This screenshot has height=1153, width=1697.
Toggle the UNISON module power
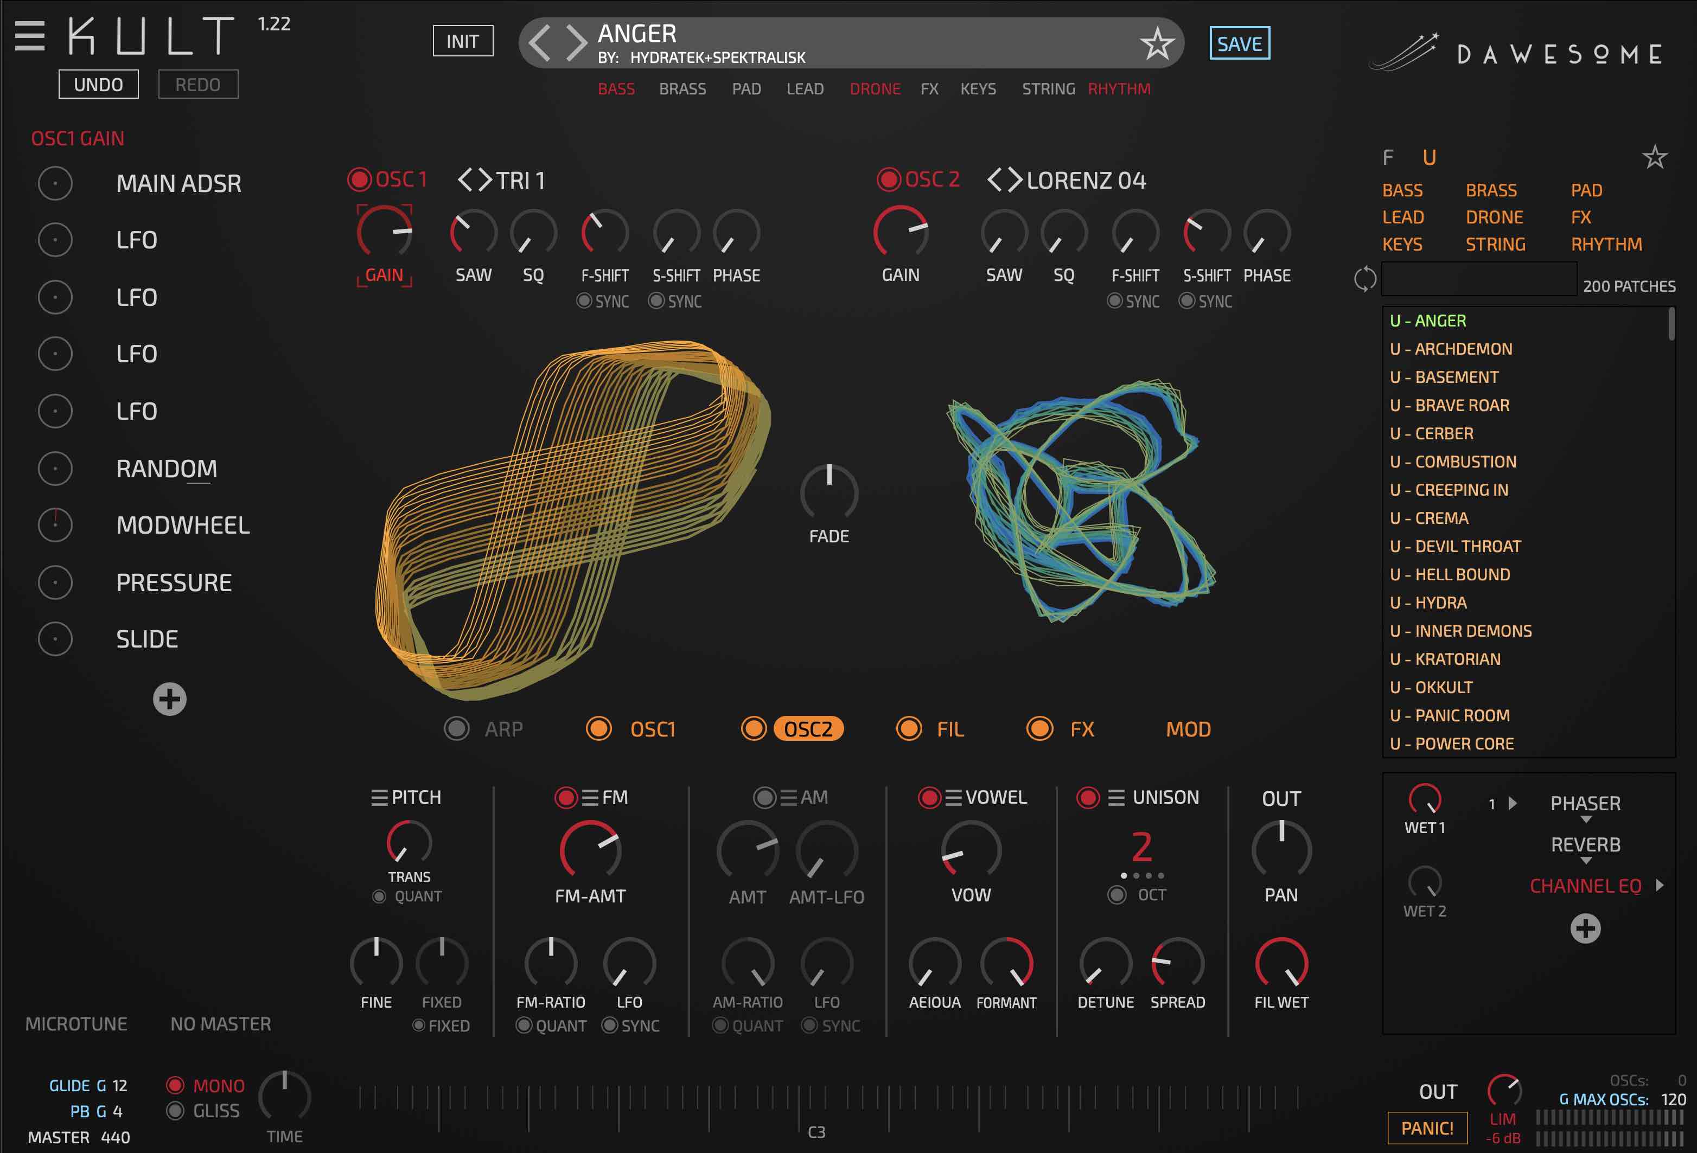[1088, 798]
